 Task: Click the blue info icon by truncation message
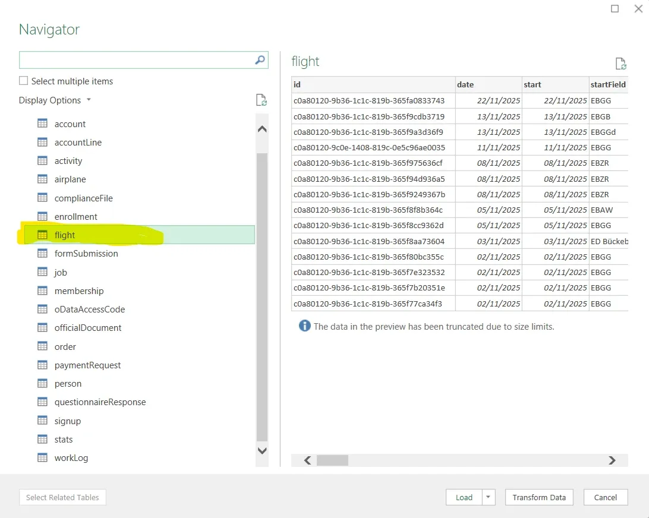click(305, 326)
